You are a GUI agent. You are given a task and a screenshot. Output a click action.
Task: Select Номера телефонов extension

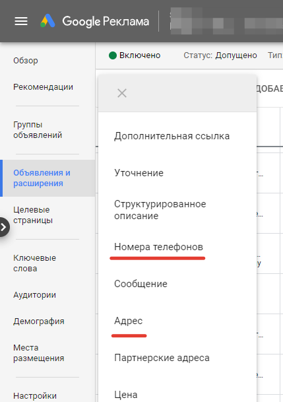pos(158,247)
